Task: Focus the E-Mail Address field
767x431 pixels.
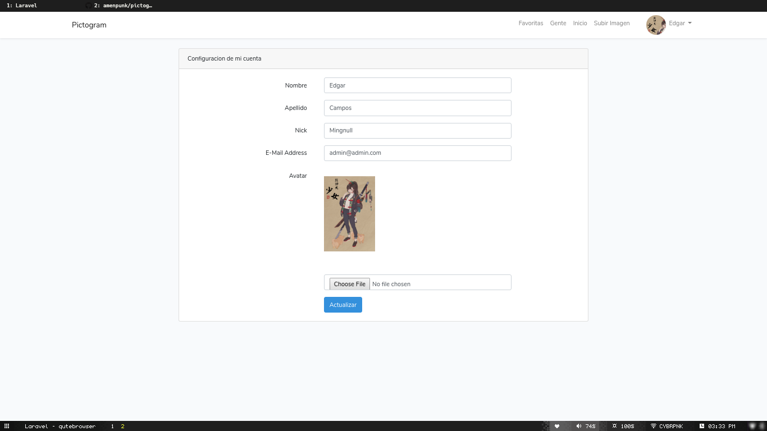Action: [417, 153]
